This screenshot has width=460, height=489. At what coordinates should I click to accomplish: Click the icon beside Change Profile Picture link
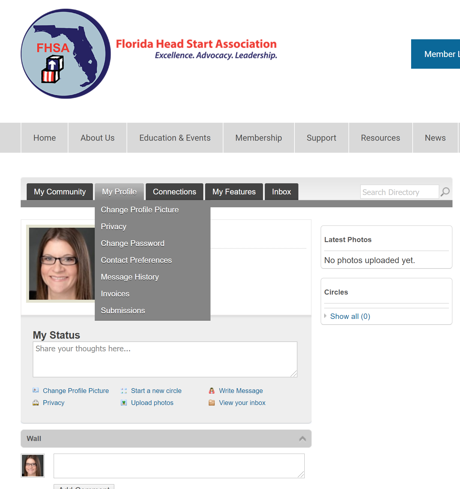point(36,390)
